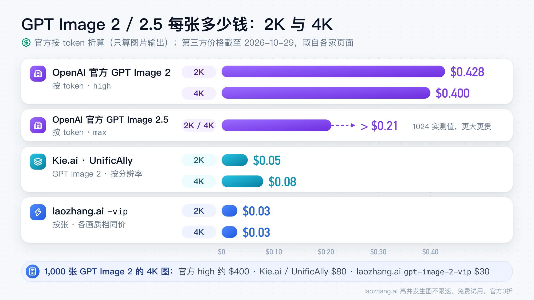The height and width of the screenshot is (300, 534).
Task: Click the '按 token · high' subtitle
Action: tap(82, 86)
